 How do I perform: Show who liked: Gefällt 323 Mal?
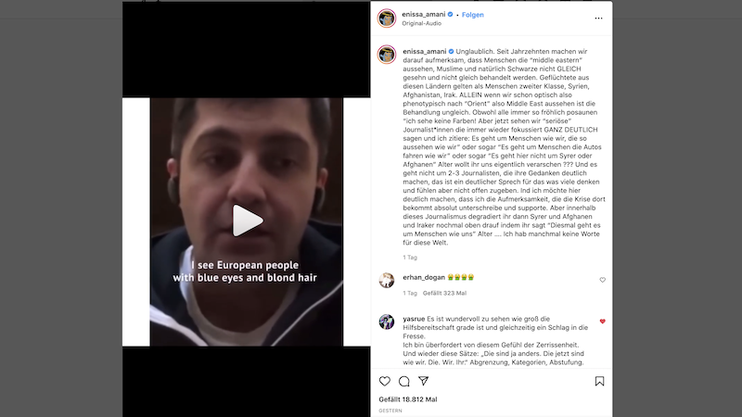click(x=444, y=293)
